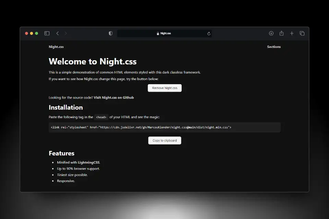Show the tab overview

[302, 33]
